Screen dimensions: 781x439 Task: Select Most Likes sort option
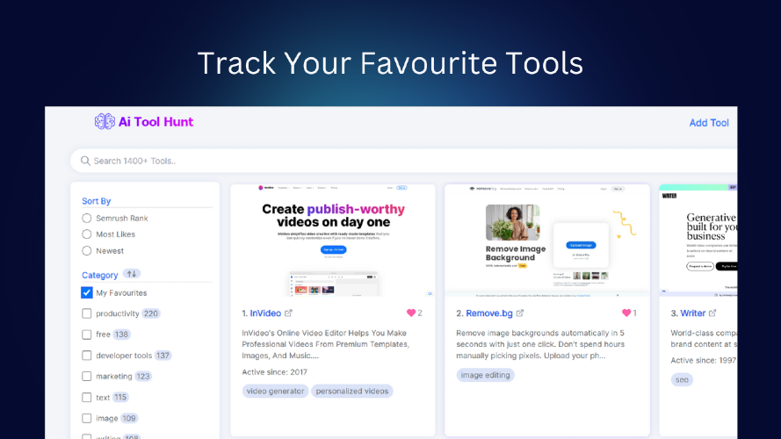87,234
